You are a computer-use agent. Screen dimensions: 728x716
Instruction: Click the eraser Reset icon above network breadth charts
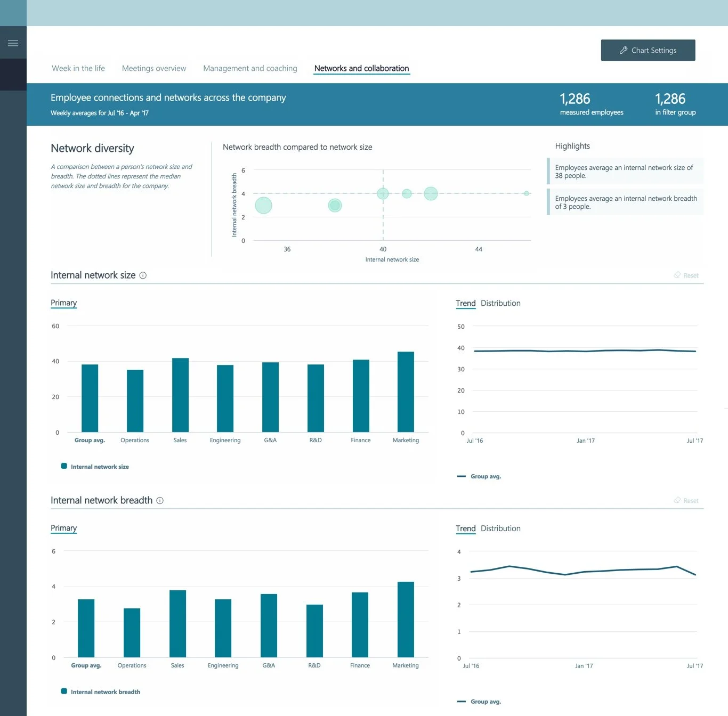(x=677, y=500)
